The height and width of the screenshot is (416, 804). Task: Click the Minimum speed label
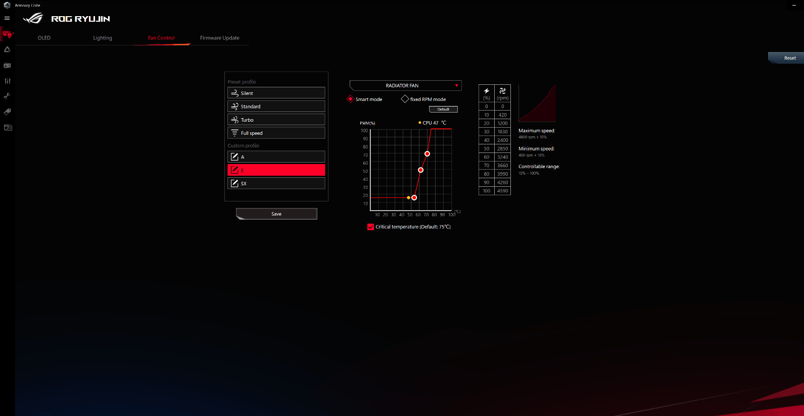point(536,148)
